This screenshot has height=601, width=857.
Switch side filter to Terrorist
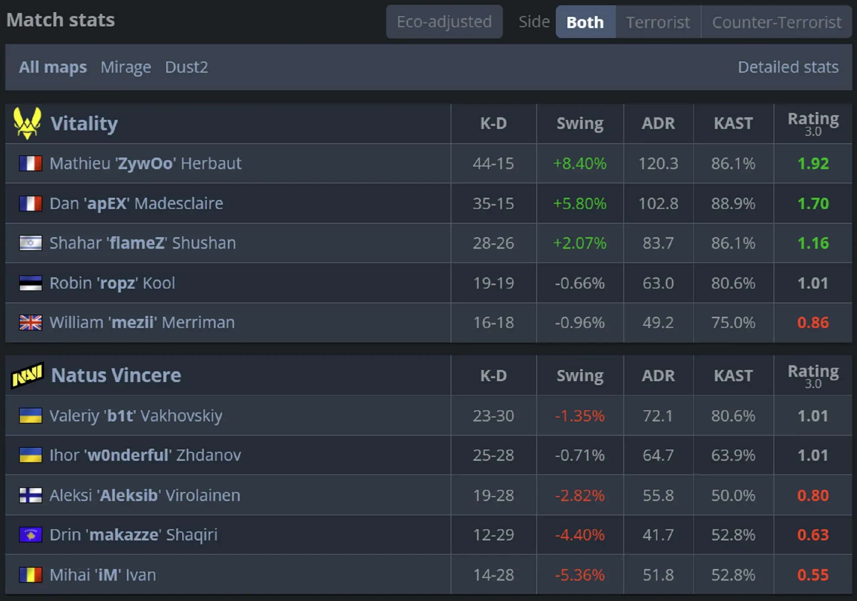coord(657,22)
